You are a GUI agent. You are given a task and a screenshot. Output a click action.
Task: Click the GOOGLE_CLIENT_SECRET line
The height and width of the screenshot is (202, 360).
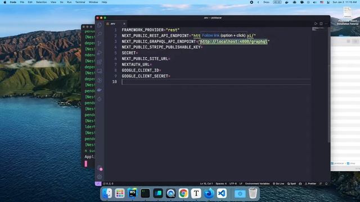tap(146, 76)
